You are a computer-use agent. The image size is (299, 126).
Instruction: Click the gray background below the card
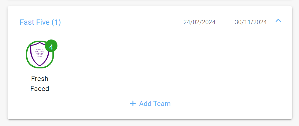(x=149, y=123)
